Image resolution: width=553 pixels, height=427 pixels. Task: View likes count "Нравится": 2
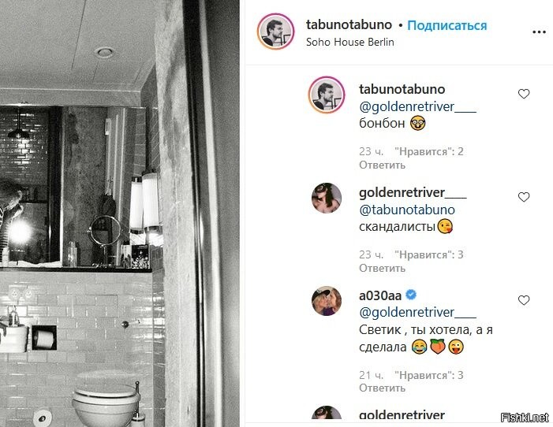point(429,151)
